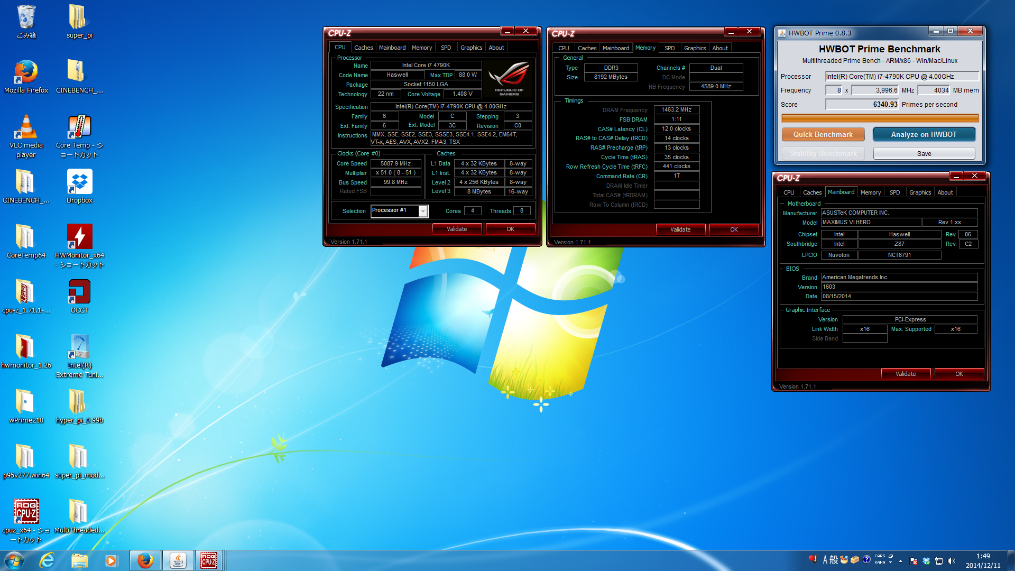Open the Mainboard tab in CPU window
Image resolution: width=1015 pixels, height=571 pixels.
[x=392, y=48]
